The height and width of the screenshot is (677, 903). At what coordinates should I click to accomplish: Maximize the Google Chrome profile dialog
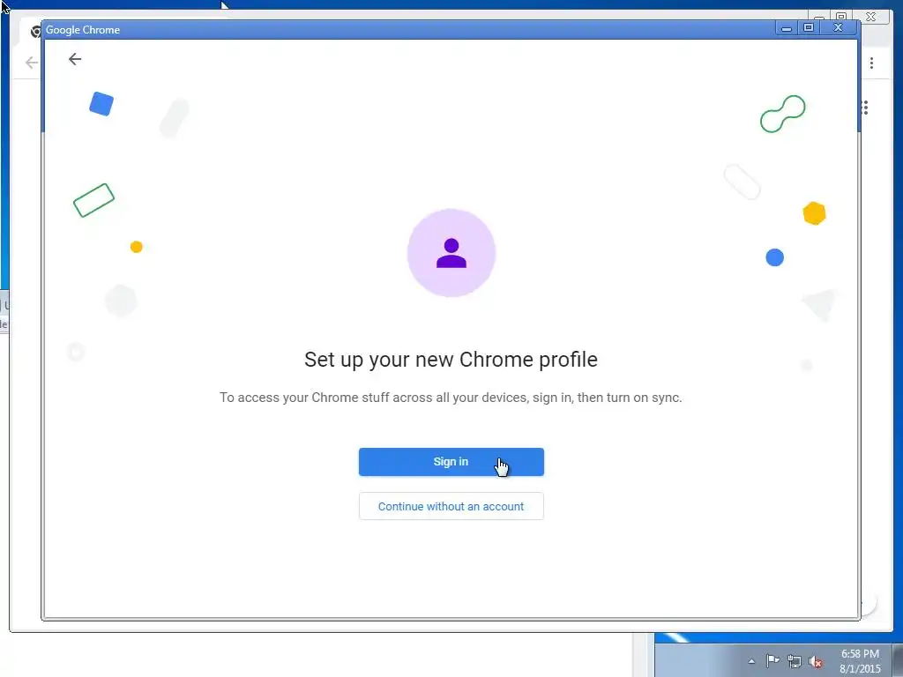click(809, 27)
